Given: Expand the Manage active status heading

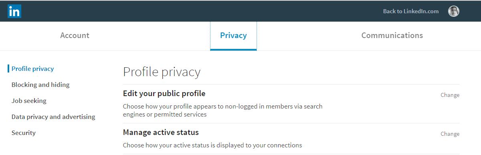Looking at the screenshot, I should 161,132.
